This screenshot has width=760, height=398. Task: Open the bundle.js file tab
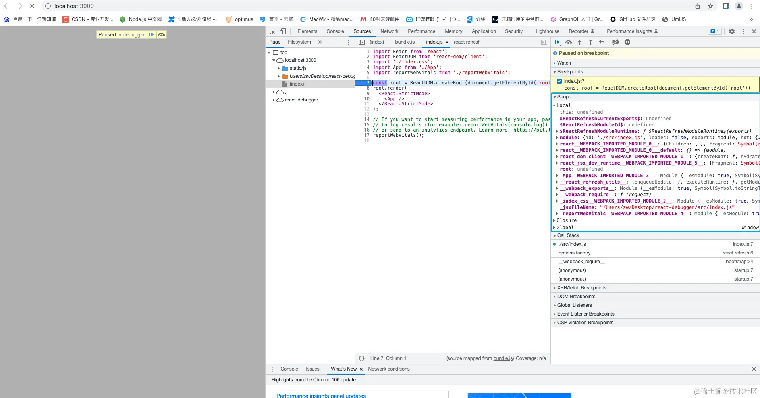click(405, 42)
